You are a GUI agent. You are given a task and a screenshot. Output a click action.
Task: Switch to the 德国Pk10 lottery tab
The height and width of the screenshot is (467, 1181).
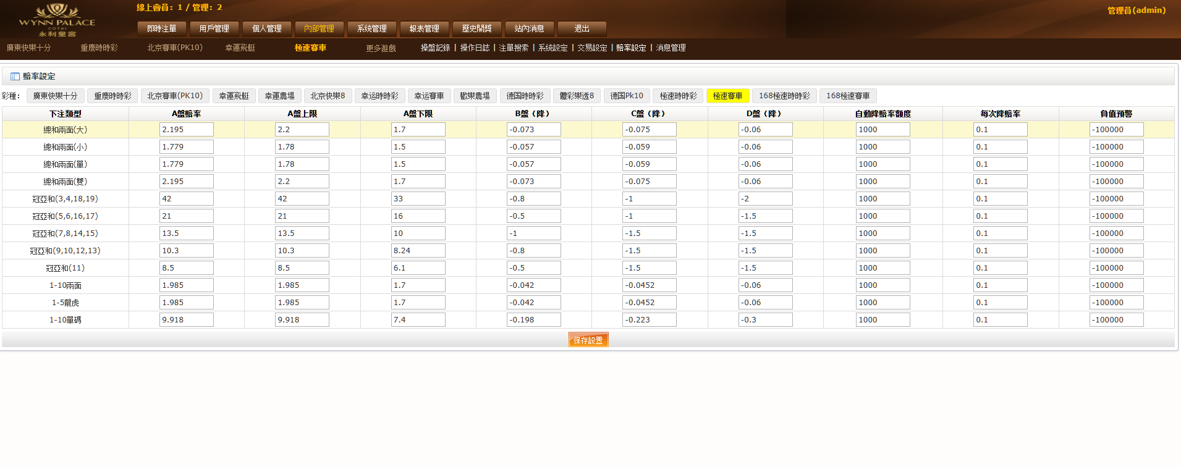(x=627, y=96)
